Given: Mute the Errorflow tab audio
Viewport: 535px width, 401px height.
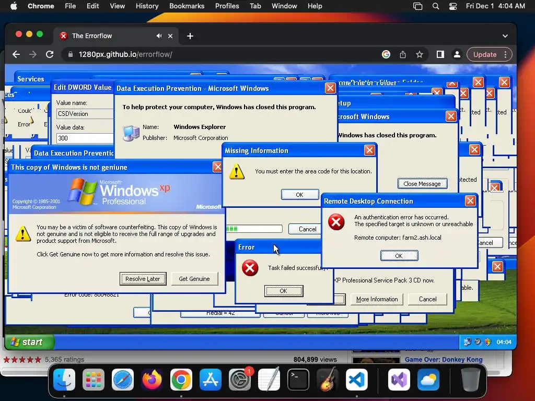Looking at the screenshot, I should click(x=159, y=36).
